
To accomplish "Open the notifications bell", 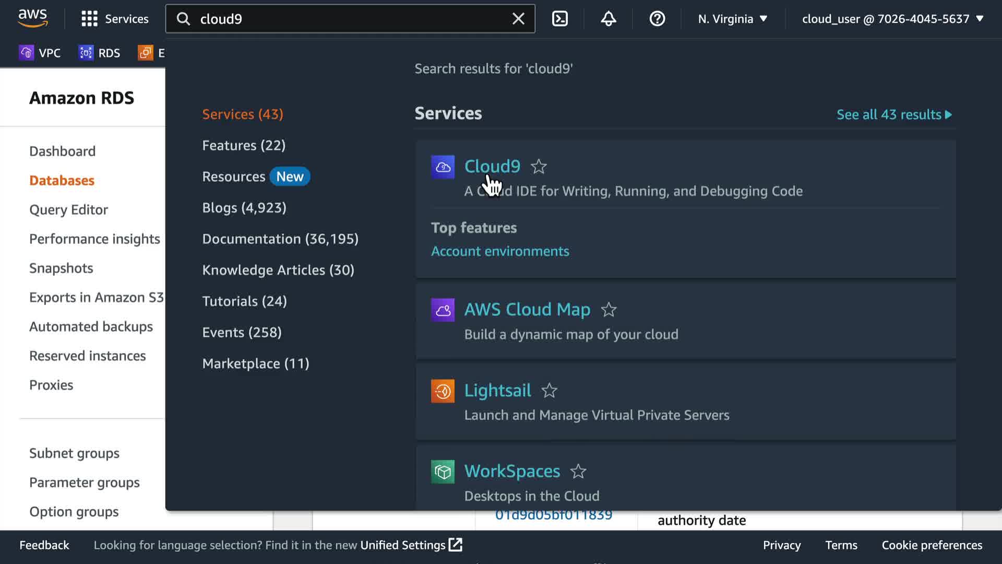I will [608, 19].
